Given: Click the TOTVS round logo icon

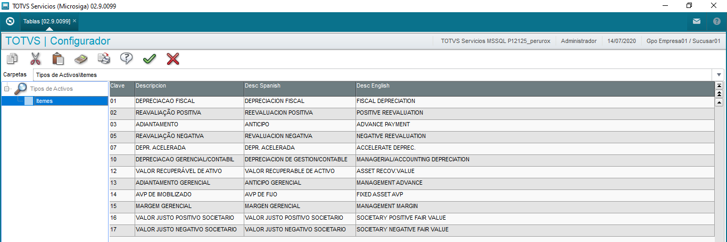Looking at the screenshot, I should [x=10, y=21].
